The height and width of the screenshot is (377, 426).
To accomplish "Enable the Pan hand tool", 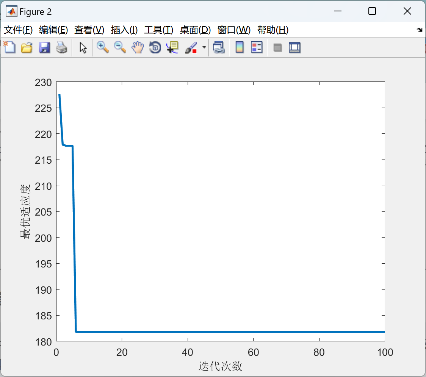I will point(138,47).
